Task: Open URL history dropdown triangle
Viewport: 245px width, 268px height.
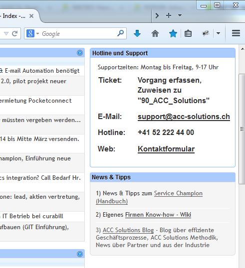Action: tap(6, 33)
